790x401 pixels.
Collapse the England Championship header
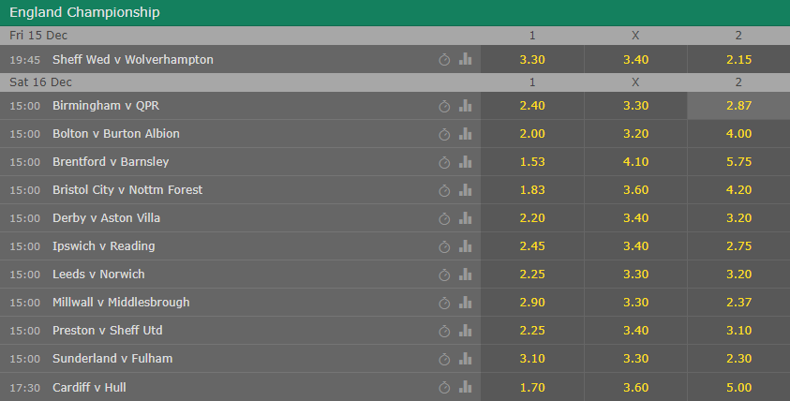pyautogui.click(x=395, y=12)
